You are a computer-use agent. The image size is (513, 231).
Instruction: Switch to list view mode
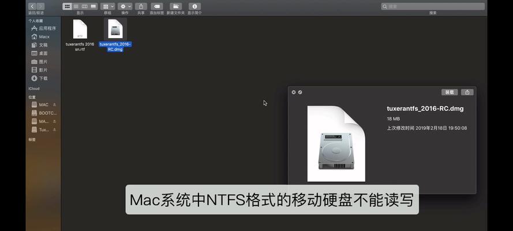pos(76,6)
